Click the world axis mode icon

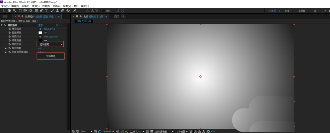pyautogui.click(x=92, y=11)
